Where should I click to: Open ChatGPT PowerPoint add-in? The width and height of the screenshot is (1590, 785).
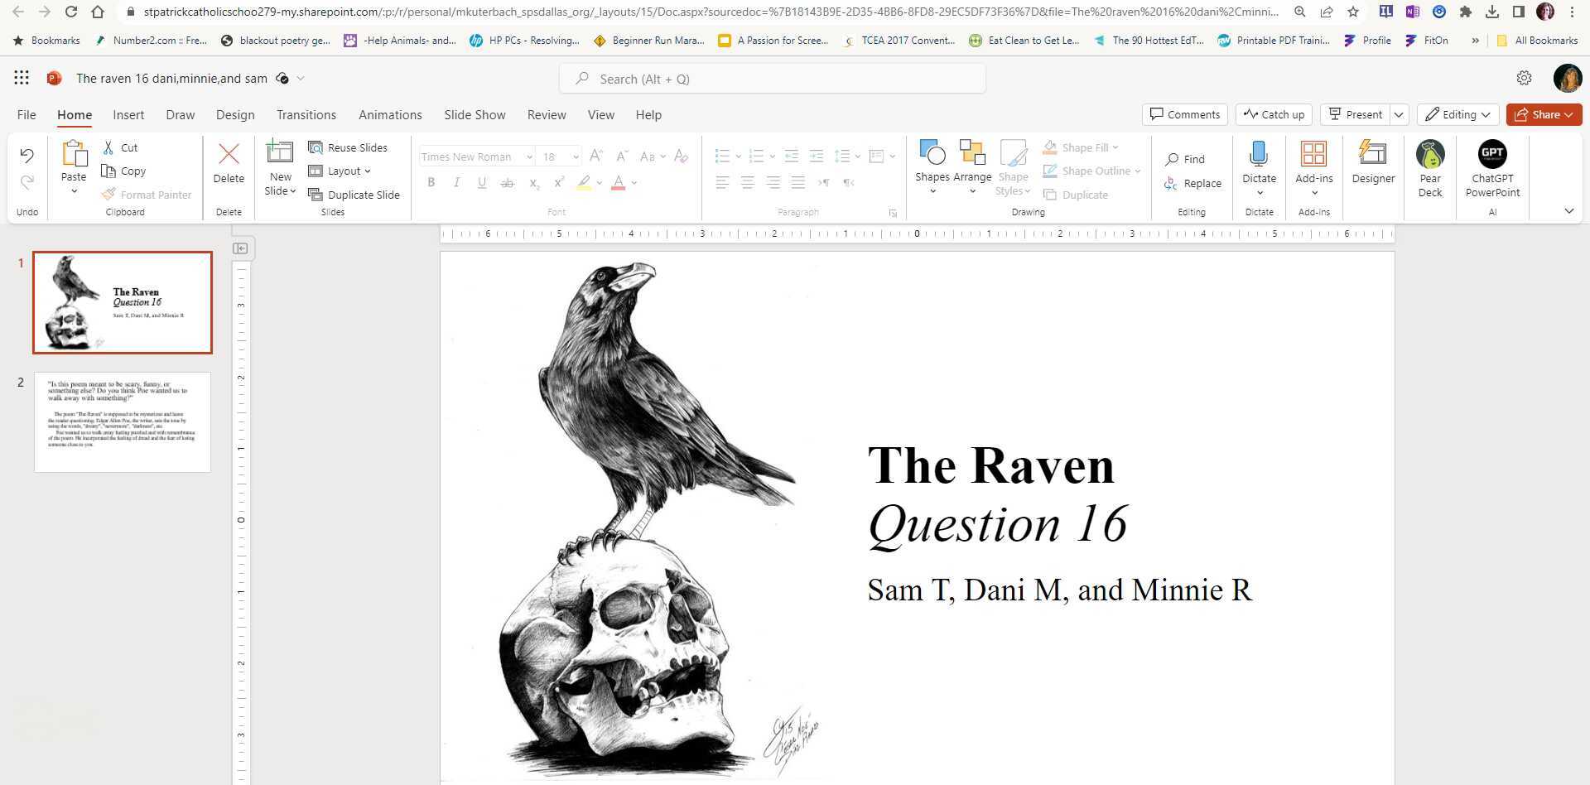[x=1492, y=154]
